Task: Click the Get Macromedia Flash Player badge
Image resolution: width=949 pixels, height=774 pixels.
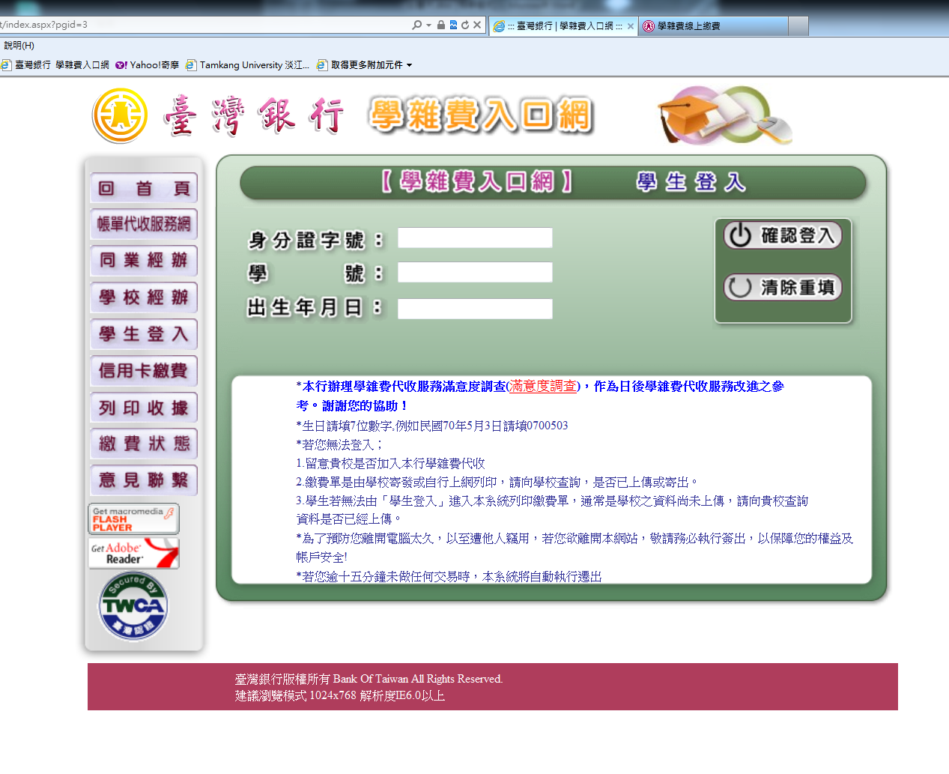Action: (x=133, y=518)
